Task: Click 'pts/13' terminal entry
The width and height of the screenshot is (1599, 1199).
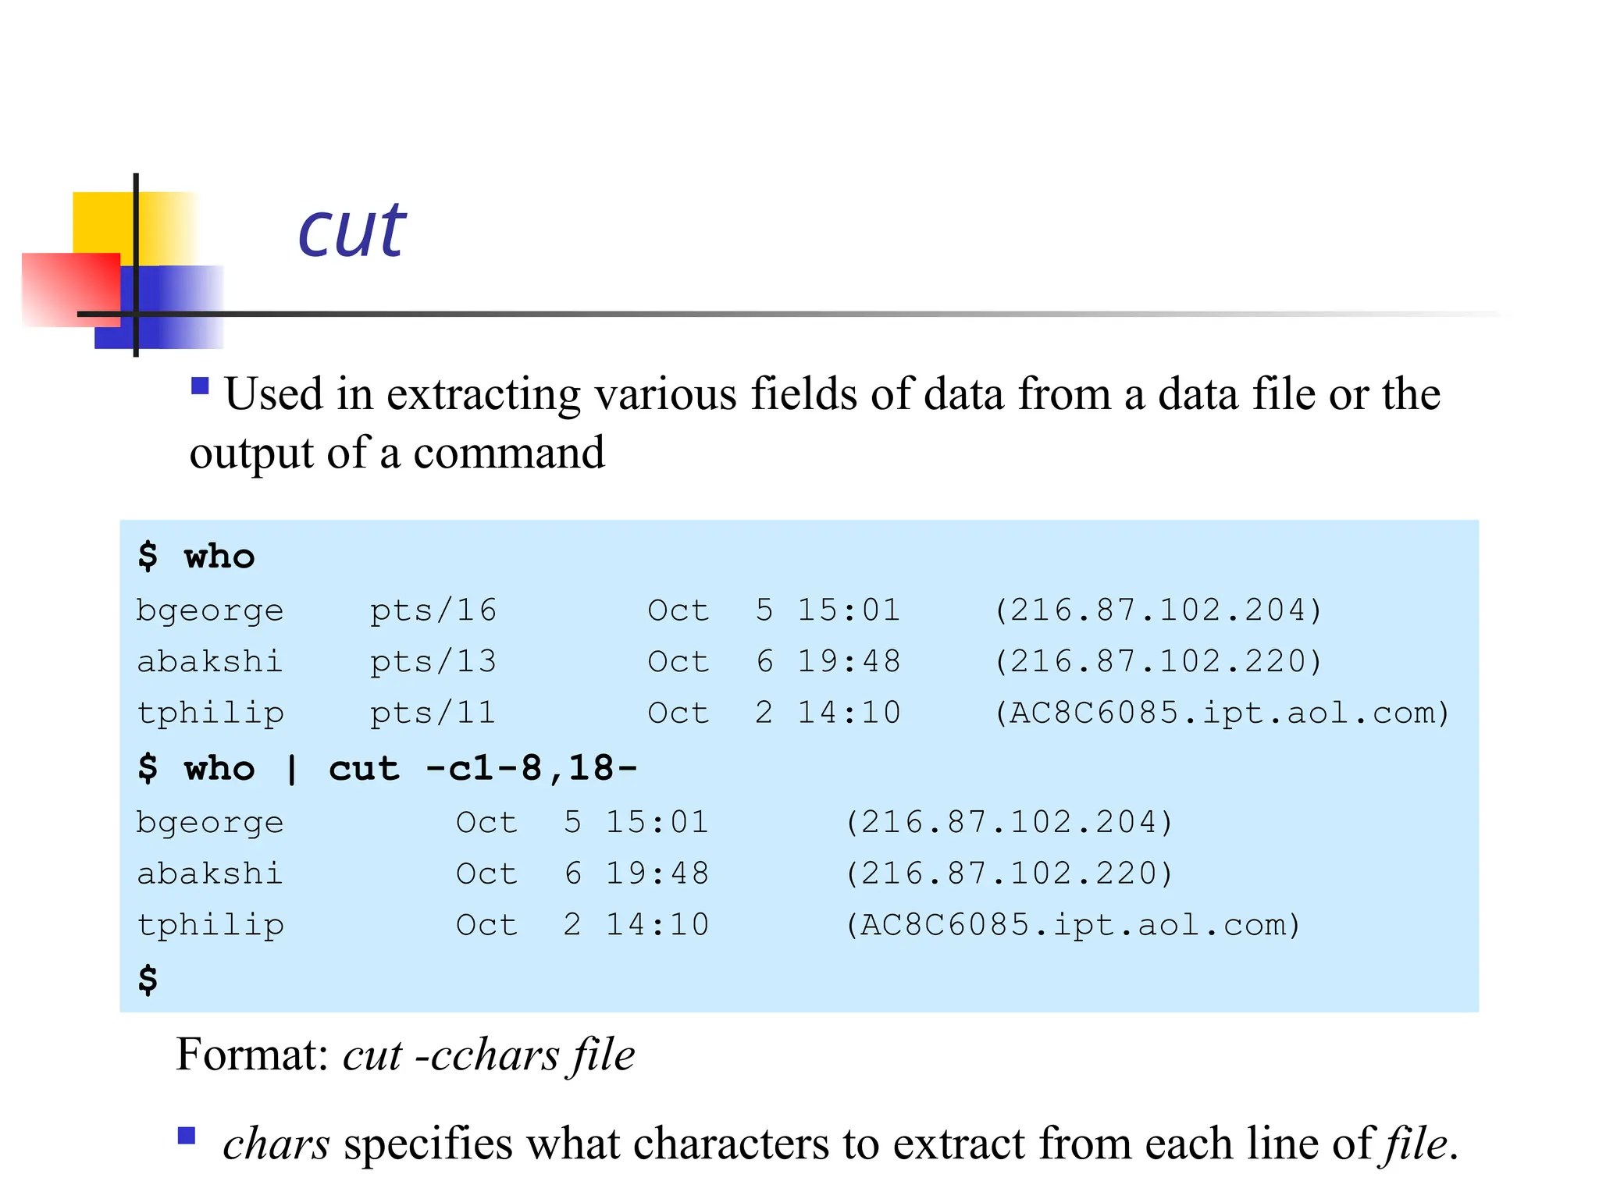Action: pos(433,662)
